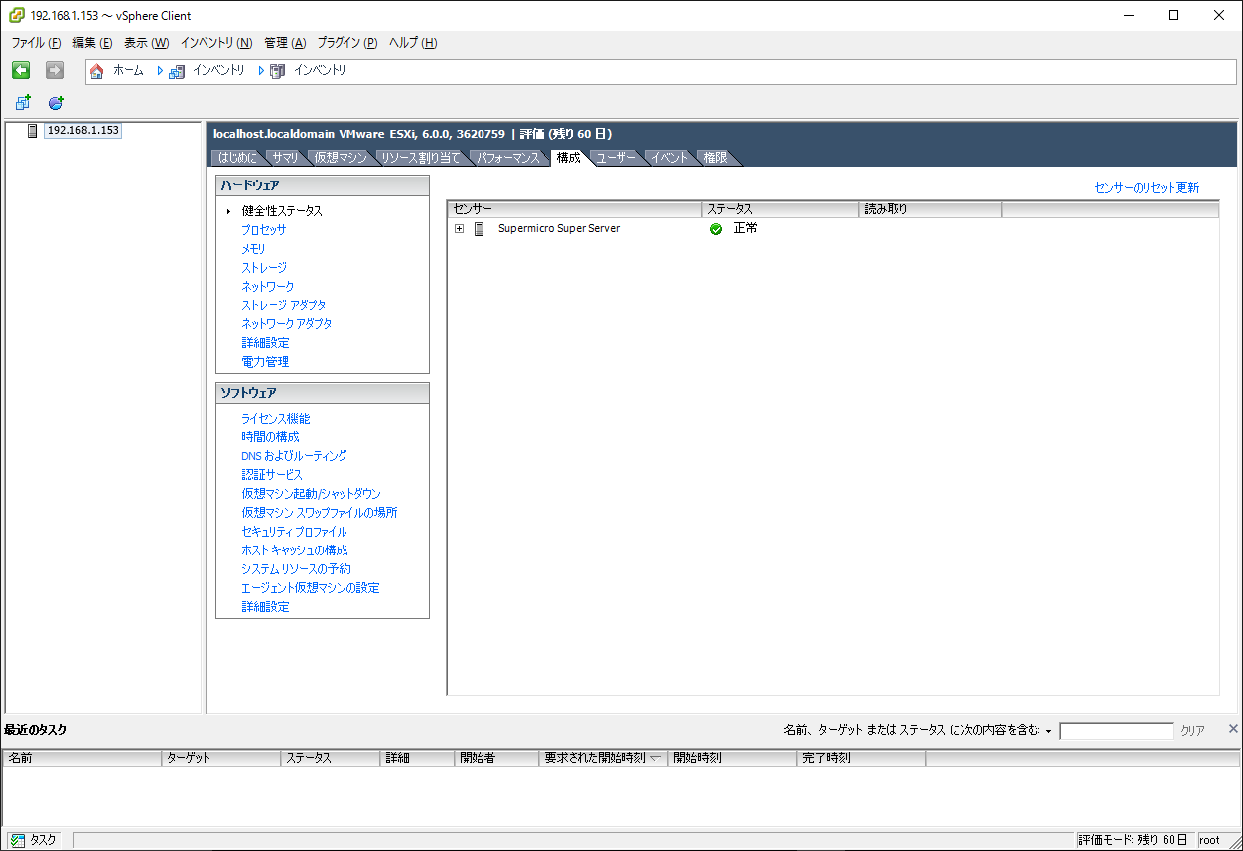Viewport: 1243px width, 851px height.
Task: Open the DNS およびルーティング link
Action: coord(294,456)
